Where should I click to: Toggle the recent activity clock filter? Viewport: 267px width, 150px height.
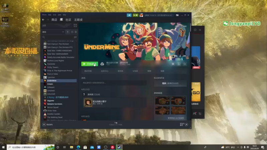click(72, 32)
